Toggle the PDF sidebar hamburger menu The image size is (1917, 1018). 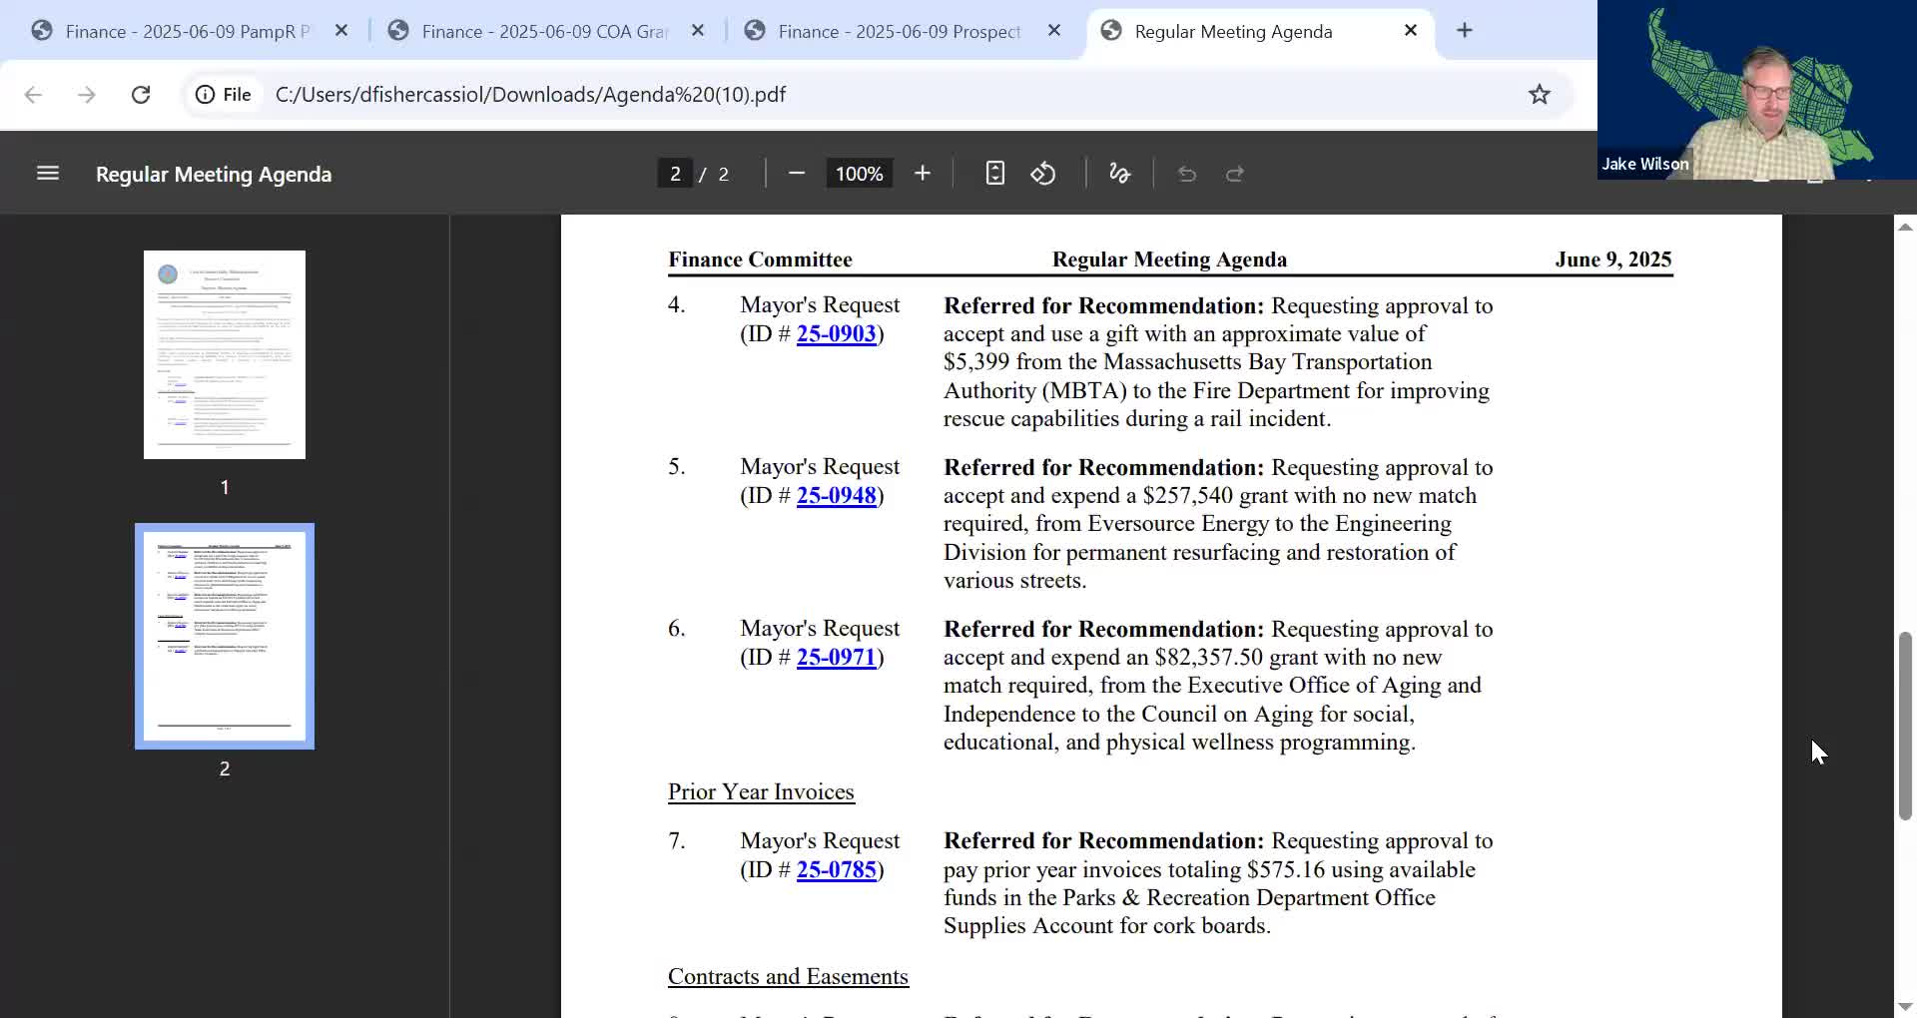pos(48,174)
